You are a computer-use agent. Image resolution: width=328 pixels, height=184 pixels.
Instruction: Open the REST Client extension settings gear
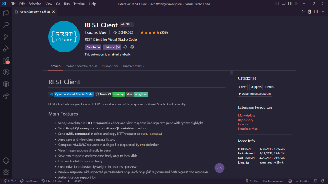click(132, 47)
